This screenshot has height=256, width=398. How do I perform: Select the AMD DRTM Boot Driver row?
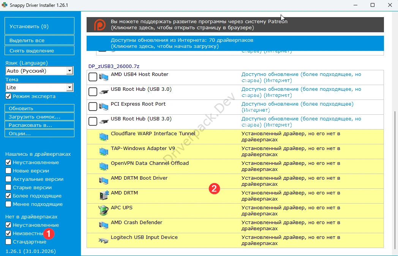click(x=235, y=181)
